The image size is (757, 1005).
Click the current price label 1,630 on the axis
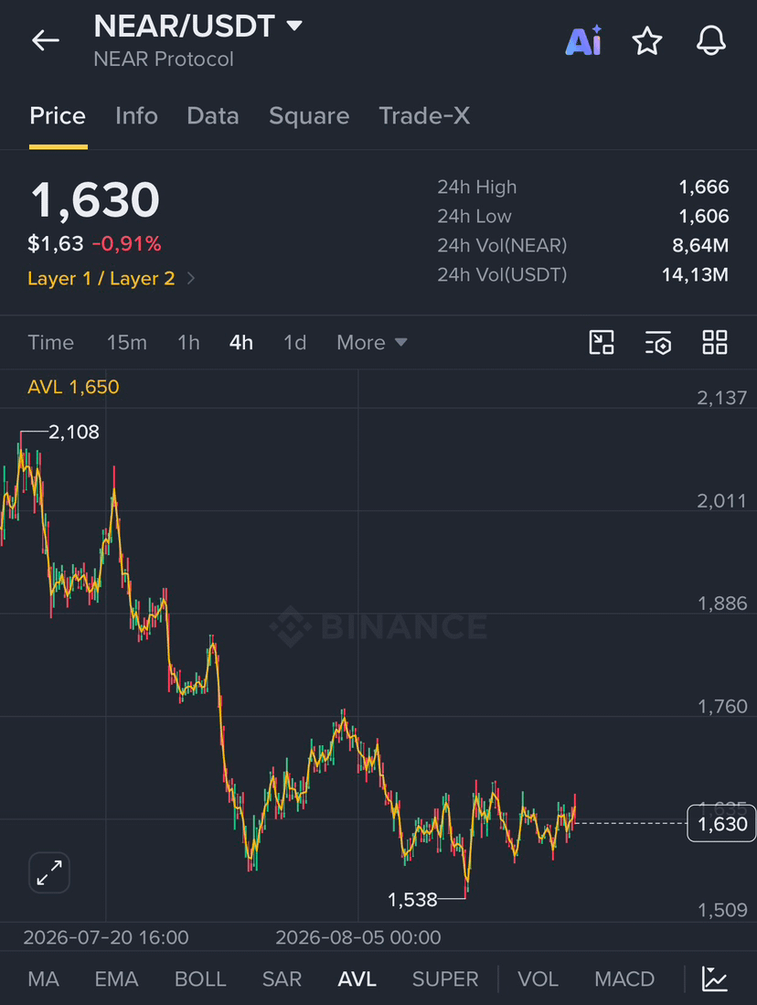[721, 823]
